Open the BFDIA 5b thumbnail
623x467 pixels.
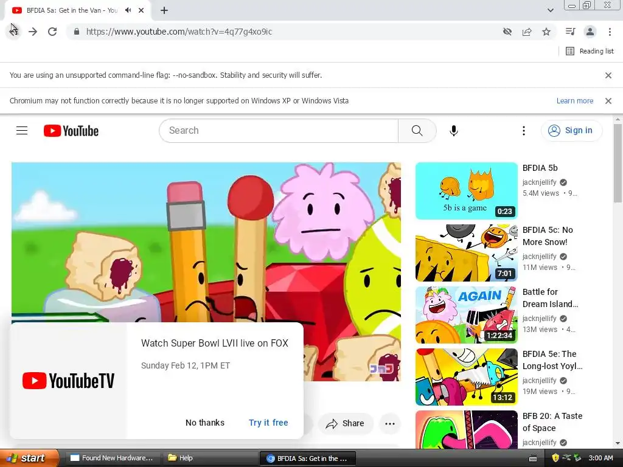467,191
